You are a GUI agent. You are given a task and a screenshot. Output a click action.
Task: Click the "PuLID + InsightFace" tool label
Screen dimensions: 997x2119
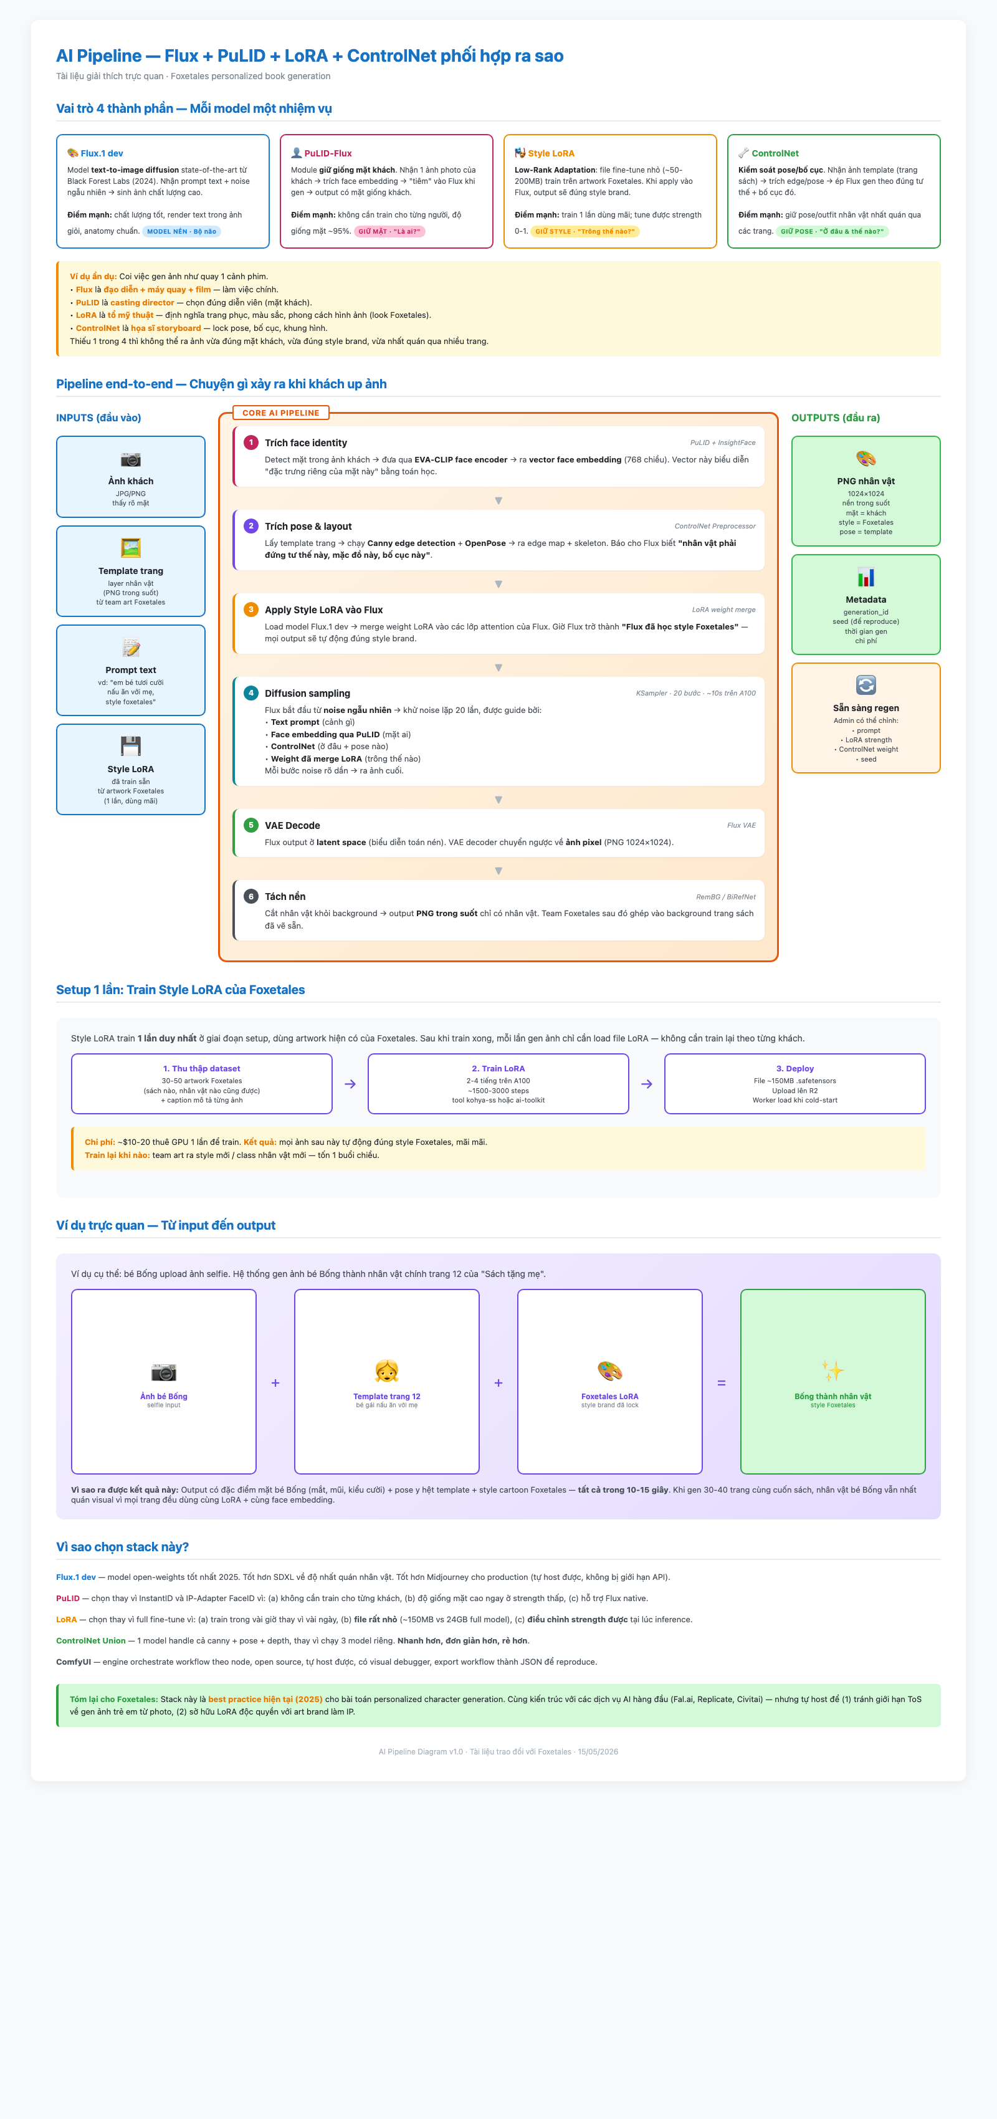coord(722,442)
